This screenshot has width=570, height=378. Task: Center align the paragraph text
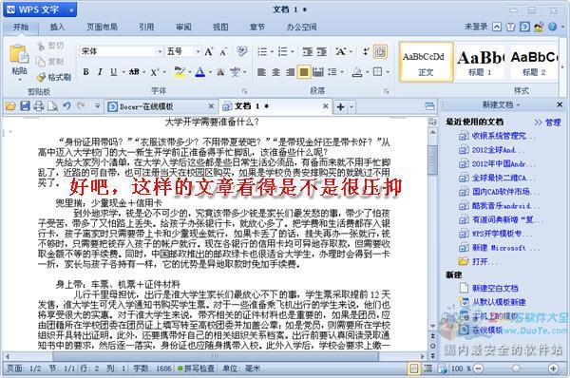275,72
